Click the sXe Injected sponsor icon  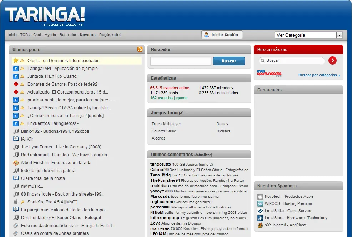(x=260, y=225)
